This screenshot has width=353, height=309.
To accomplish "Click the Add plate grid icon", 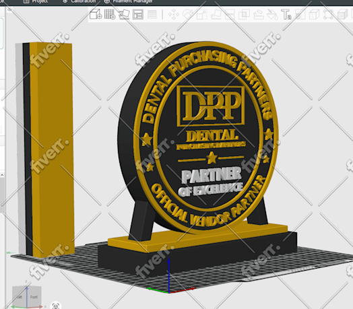I will pos(110,14).
